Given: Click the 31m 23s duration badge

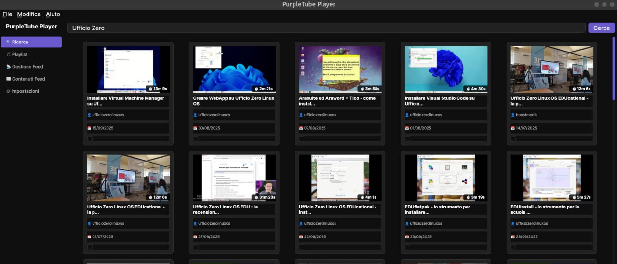Looking at the screenshot, I should coord(265,197).
